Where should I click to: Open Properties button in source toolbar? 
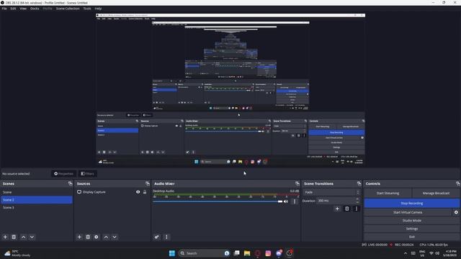pos(63,173)
